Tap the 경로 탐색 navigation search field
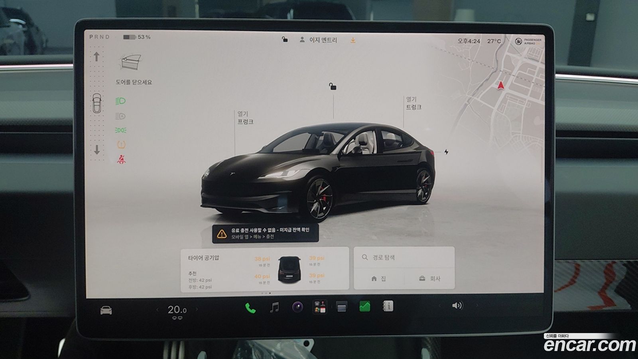The image size is (638, 359). (404, 257)
